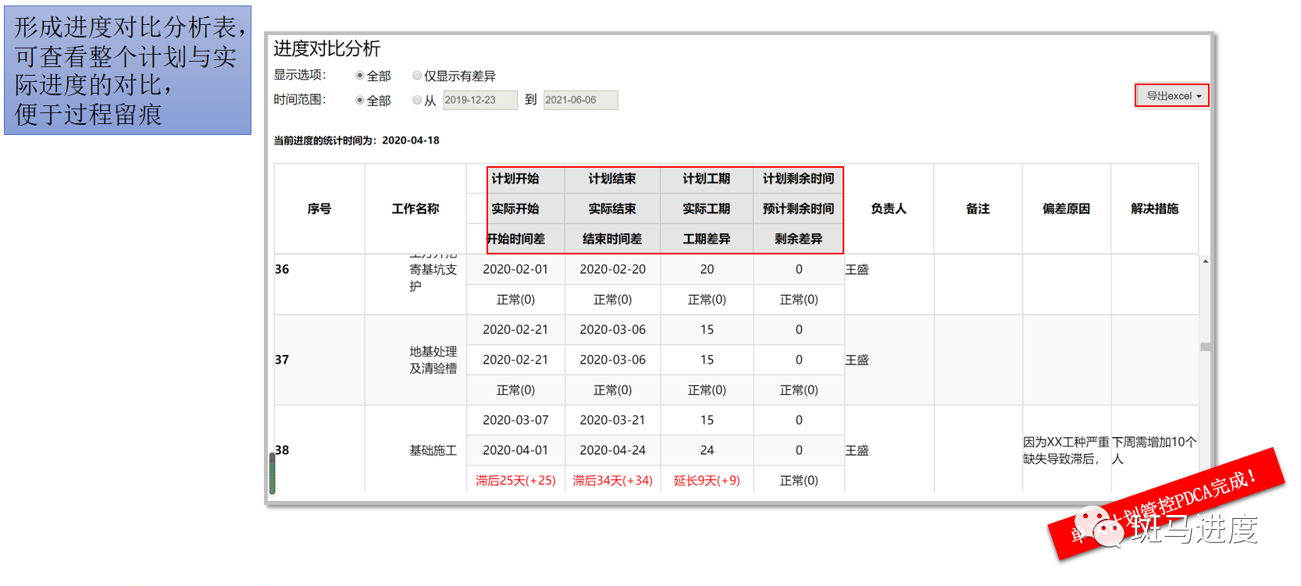Screen dimensions: 1301x586
Task: Click 备注 column header
Action: (978, 208)
